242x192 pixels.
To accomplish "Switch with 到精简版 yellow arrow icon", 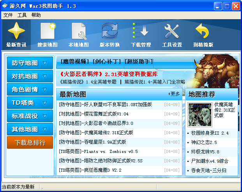I will tap(202, 30).
